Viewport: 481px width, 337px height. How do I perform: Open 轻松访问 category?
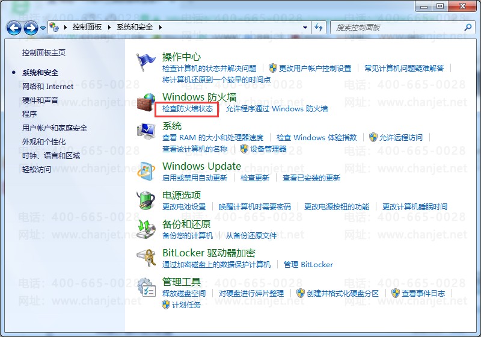point(37,170)
